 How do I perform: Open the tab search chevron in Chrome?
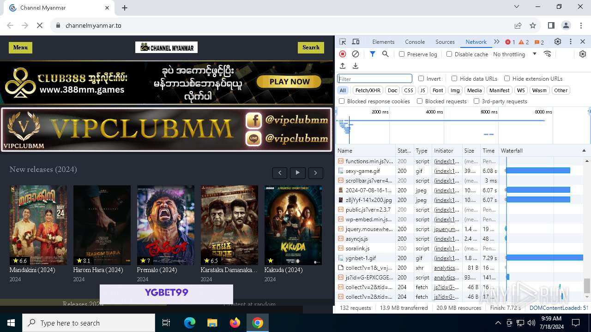point(516,7)
